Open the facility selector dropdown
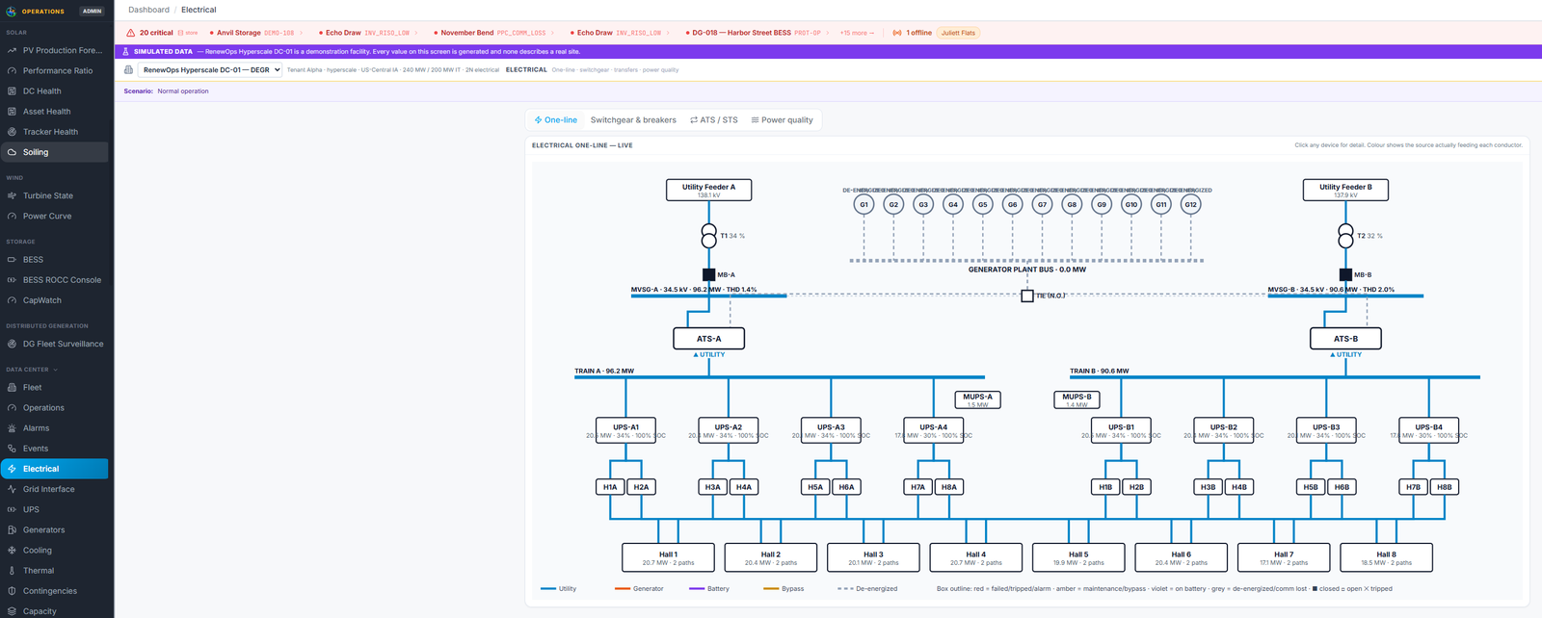The width and height of the screenshot is (1542, 618). (210, 70)
